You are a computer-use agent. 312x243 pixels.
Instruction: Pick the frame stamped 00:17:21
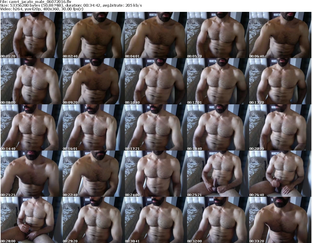point(155,127)
